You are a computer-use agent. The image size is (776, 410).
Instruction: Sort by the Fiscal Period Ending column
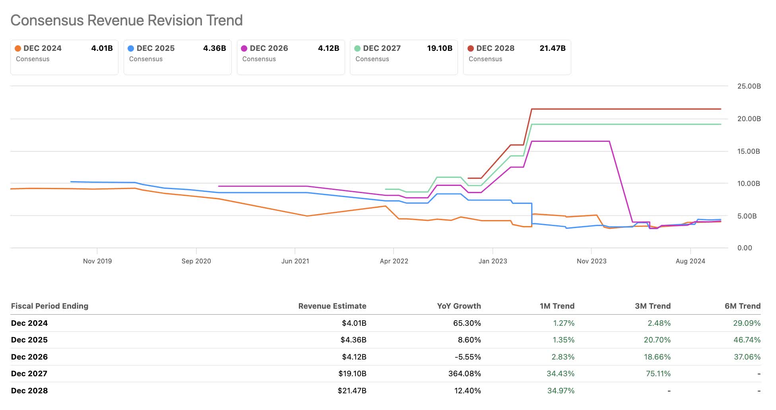[49, 306]
